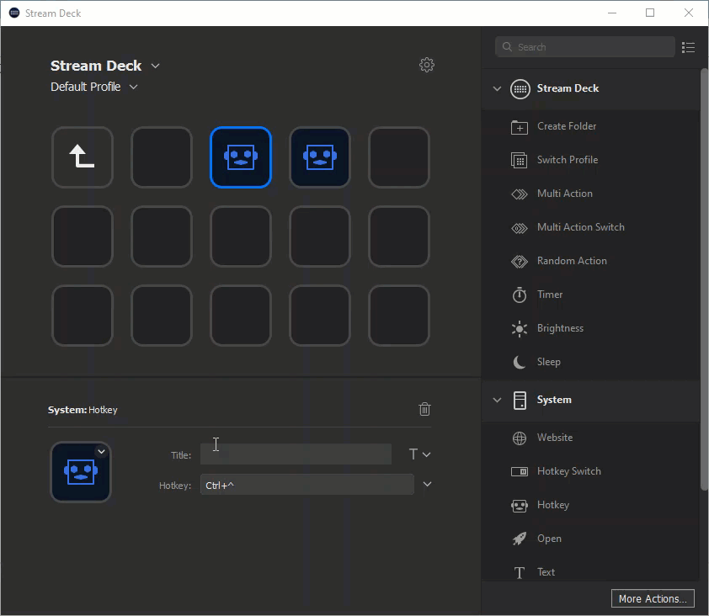Select the Multi Action Switch entry
The image size is (709, 616).
click(x=580, y=227)
